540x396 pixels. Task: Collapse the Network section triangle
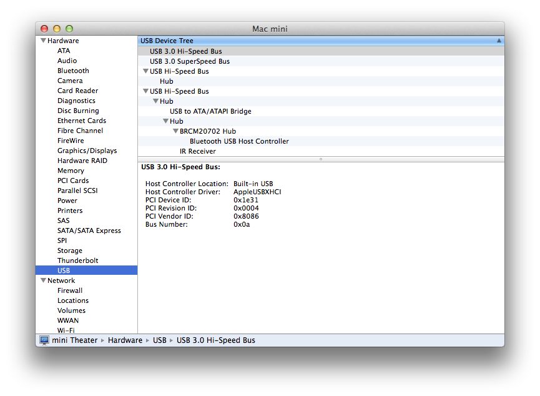(43, 280)
